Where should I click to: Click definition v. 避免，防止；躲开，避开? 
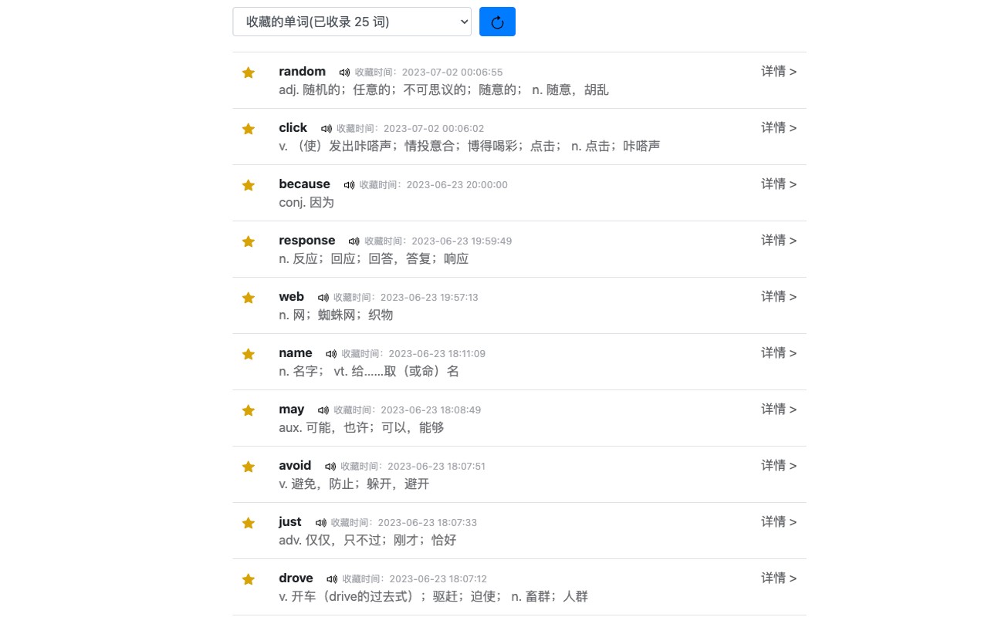pos(354,484)
